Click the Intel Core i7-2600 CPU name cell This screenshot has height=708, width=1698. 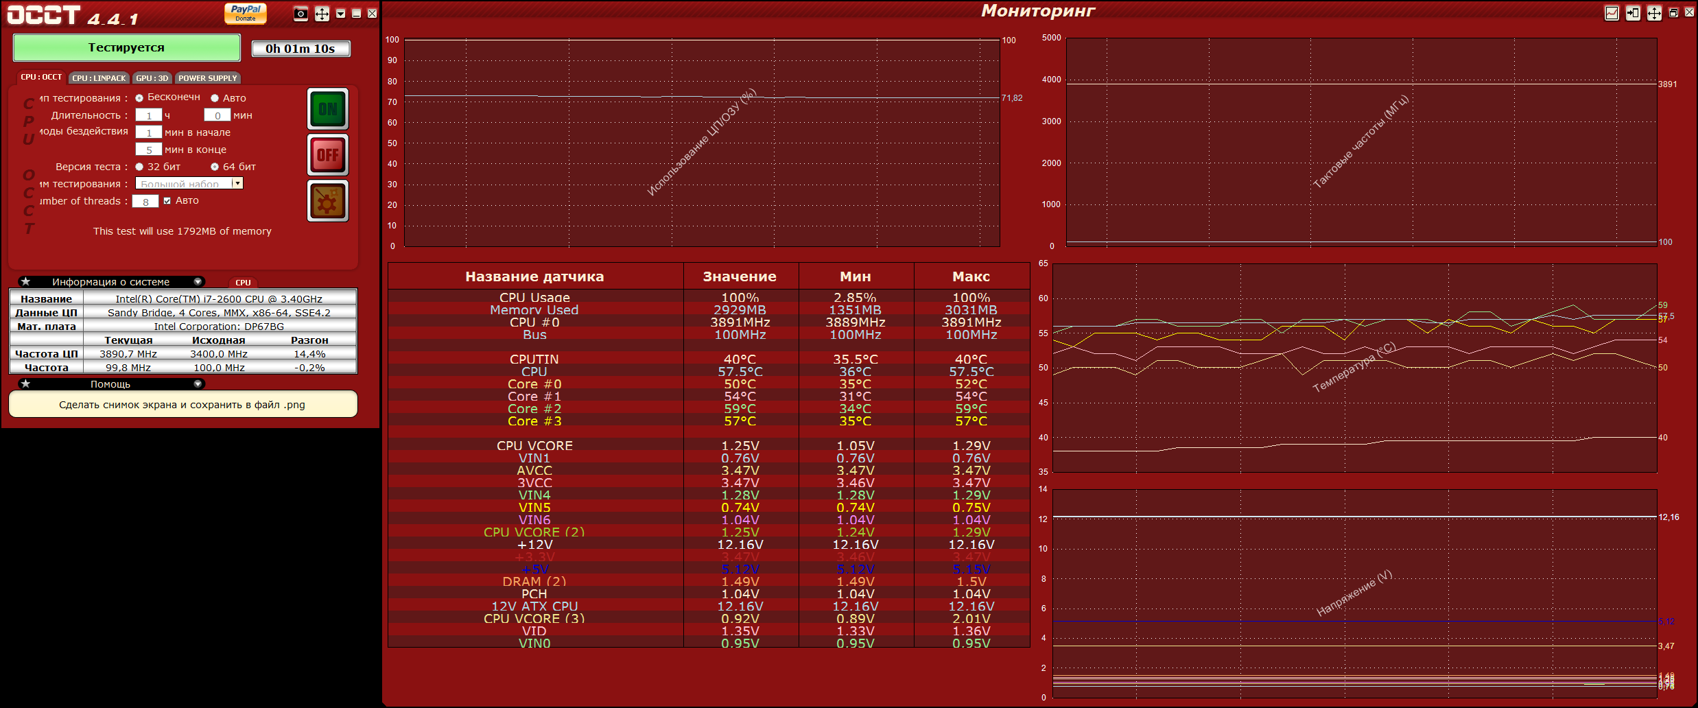220,298
